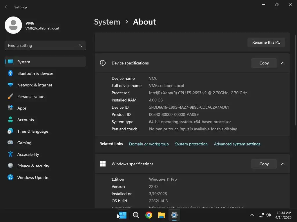Viewport: 297px width, 222px height.
Task: Open Accounts settings
Action: 45,120
